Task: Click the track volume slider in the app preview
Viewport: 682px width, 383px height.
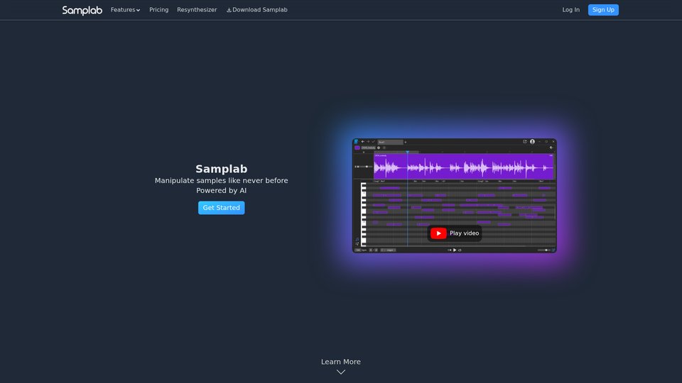Action: 365,167
